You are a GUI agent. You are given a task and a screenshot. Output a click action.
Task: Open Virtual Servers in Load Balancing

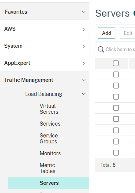pyautogui.click(x=49, y=109)
